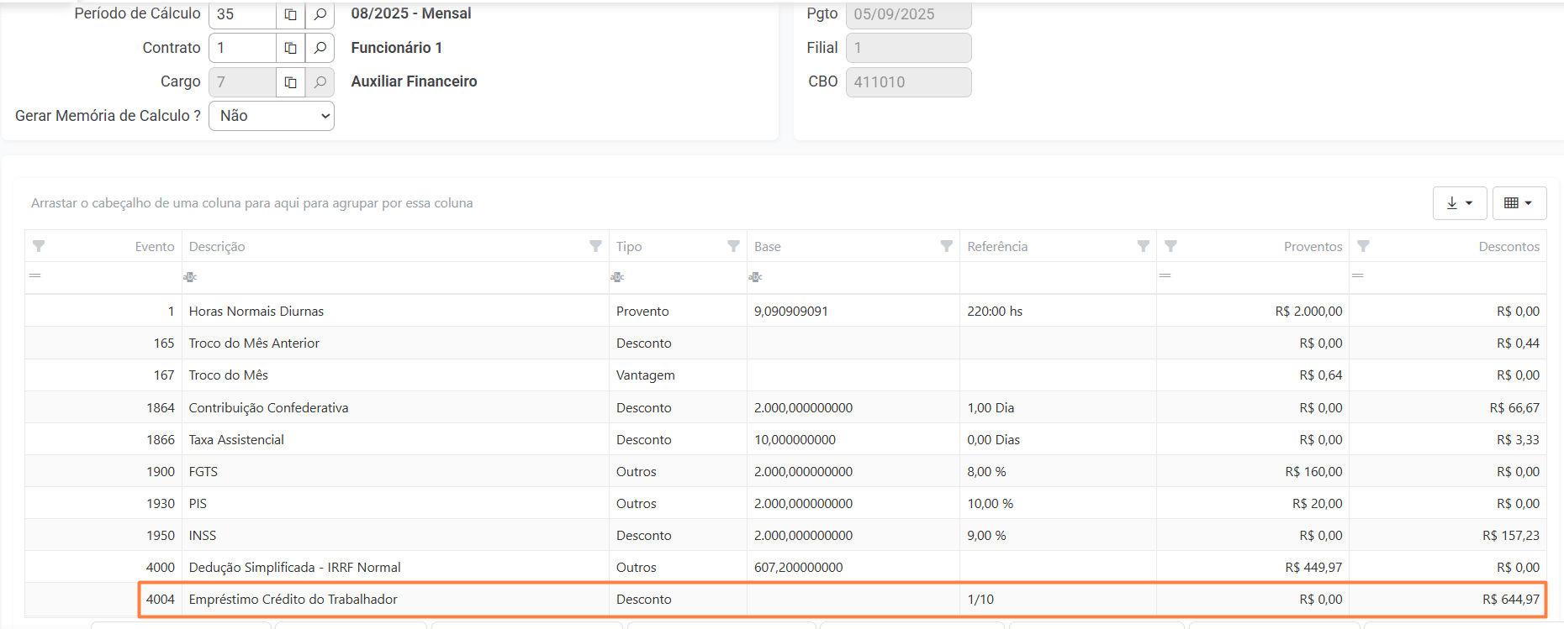Click the equals operator icon under Evento
The height and width of the screenshot is (629, 1564).
click(x=35, y=275)
